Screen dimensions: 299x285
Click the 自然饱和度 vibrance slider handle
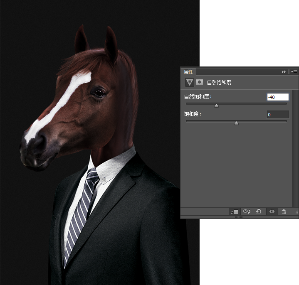point(216,106)
